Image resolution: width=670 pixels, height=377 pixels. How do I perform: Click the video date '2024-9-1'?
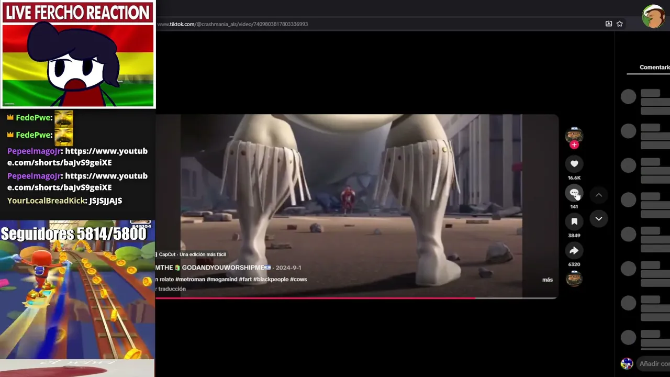288,268
